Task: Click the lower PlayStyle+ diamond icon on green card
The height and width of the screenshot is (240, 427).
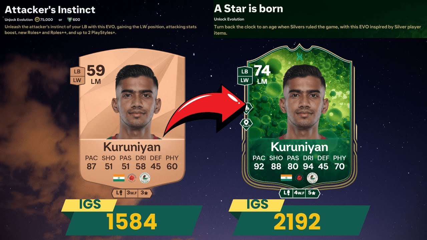Action: pyautogui.click(x=246, y=124)
